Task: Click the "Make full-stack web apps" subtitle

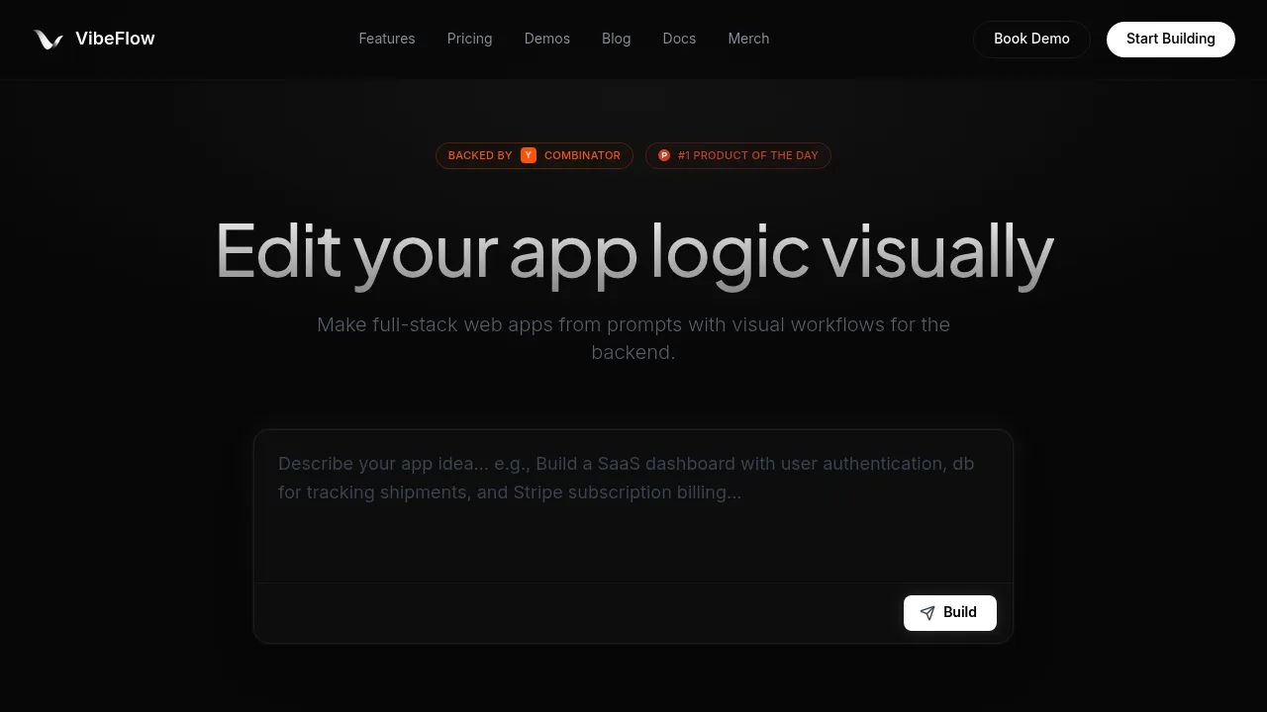Action: click(x=633, y=338)
